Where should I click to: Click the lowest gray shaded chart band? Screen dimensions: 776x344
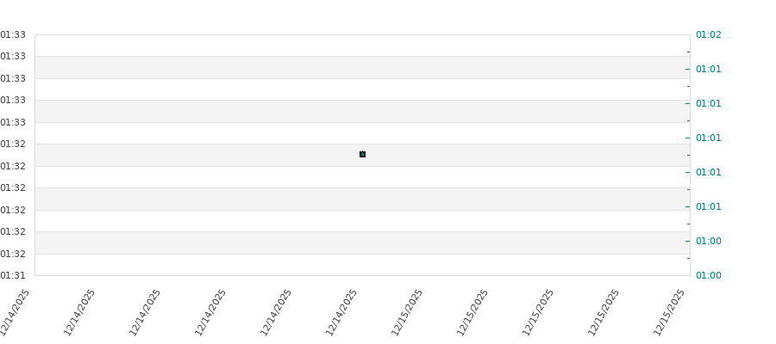pos(362,243)
